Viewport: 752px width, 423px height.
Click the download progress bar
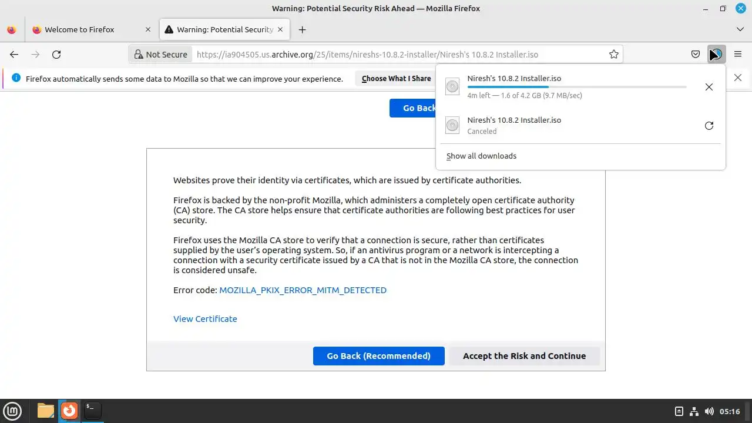[x=576, y=87]
